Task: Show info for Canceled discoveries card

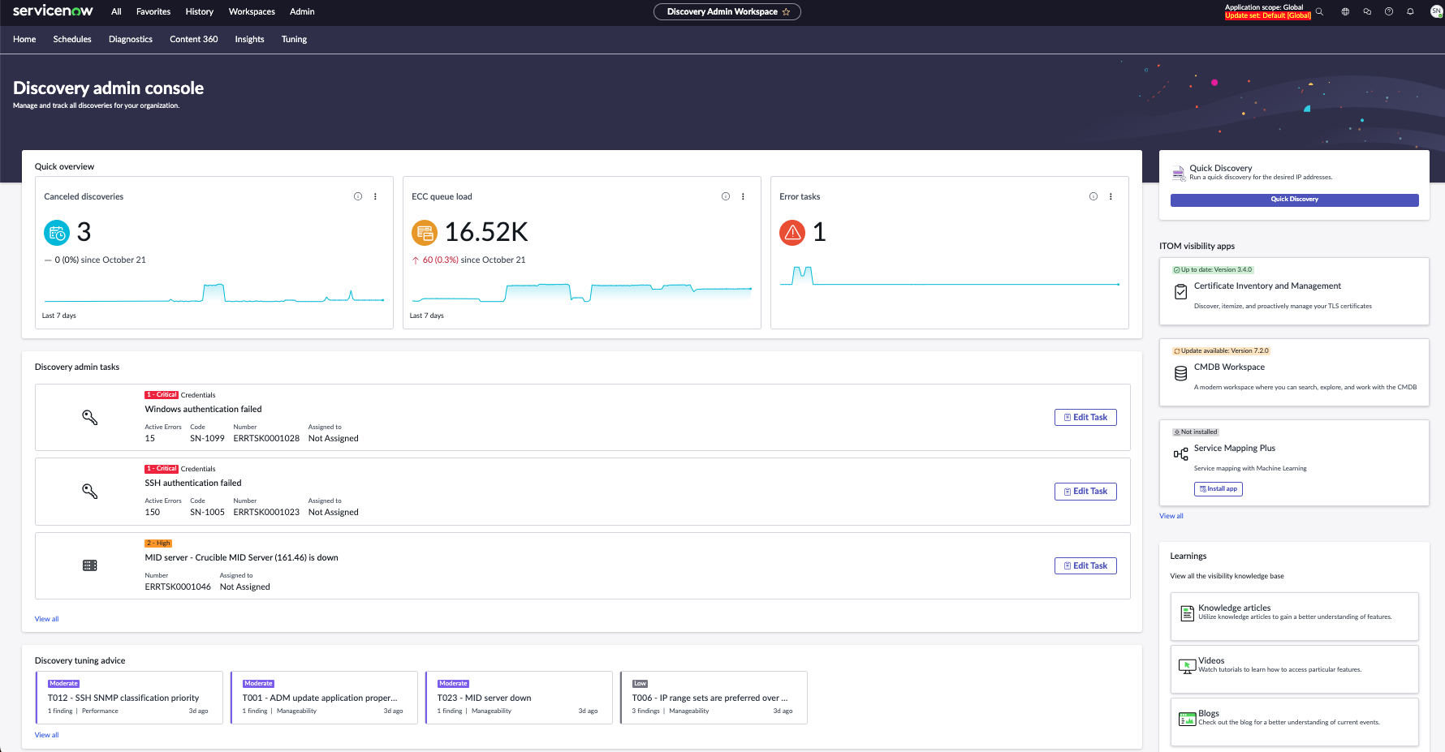Action: (x=358, y=196)
